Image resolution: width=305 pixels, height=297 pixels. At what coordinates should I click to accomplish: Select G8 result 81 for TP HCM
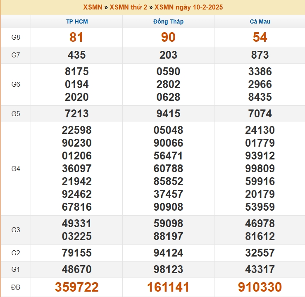coord(76,37)
